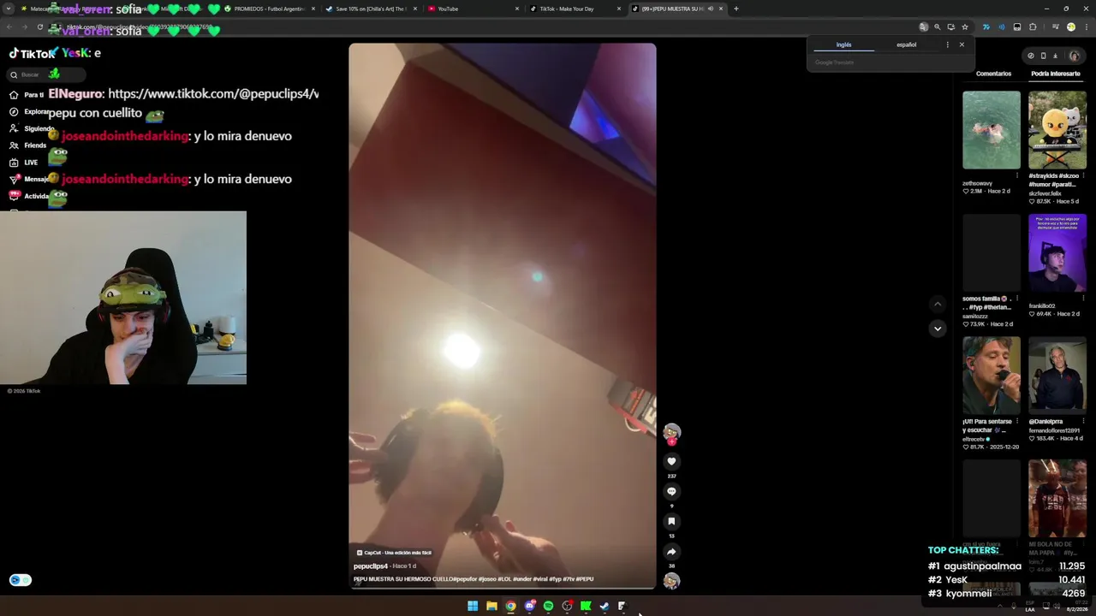This screenshot has height=616, width=1096.
Task: Open File Explorer from taskbar
Action: click(491, 606)
